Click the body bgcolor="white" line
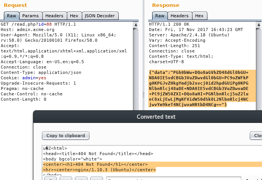 click(x=72, y=159)
